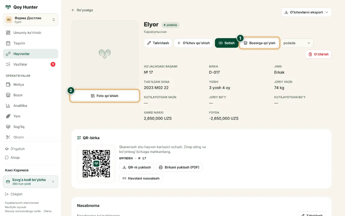Open the Yem feed icon
345x216 pixels.
8,116
